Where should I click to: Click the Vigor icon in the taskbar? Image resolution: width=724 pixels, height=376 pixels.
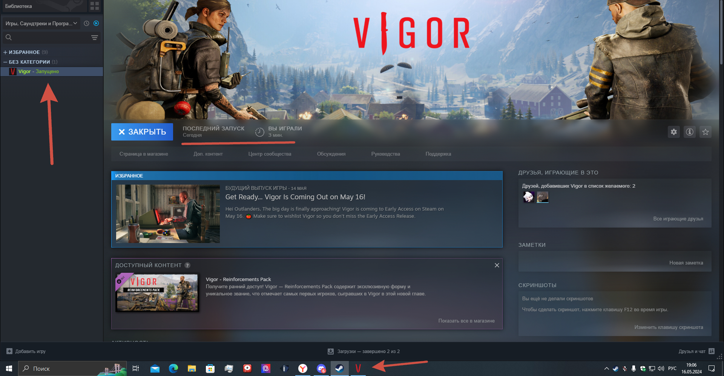358,368
